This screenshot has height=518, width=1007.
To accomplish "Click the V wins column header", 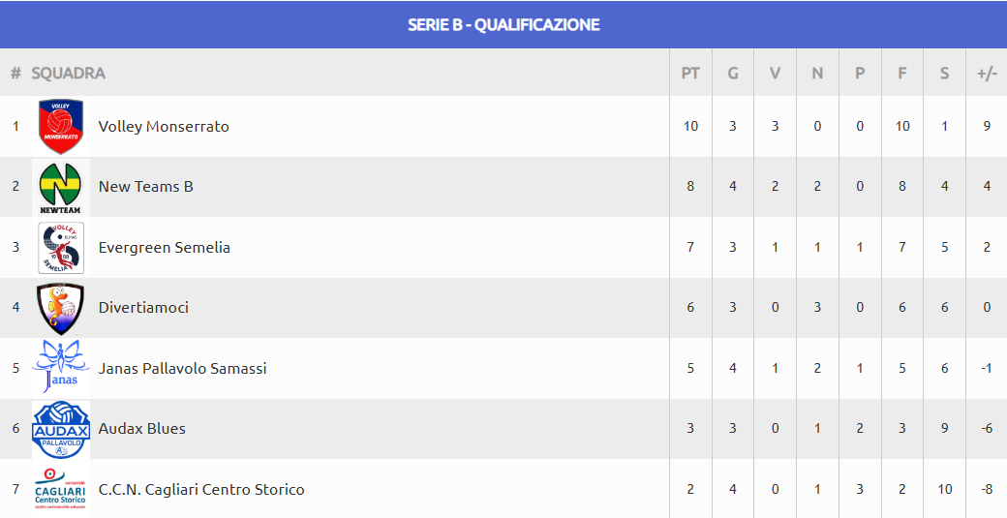I will (776, 73).
